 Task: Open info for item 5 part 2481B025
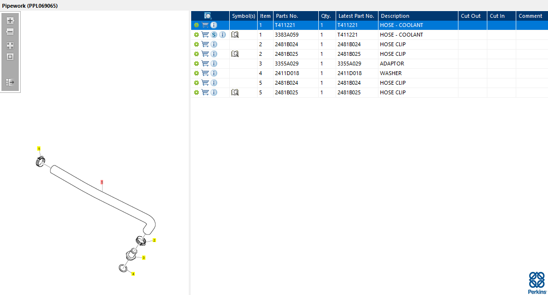tap(214, 92)
